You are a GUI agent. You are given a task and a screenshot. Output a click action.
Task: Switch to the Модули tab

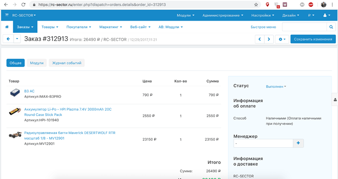(x=37, y=63)
